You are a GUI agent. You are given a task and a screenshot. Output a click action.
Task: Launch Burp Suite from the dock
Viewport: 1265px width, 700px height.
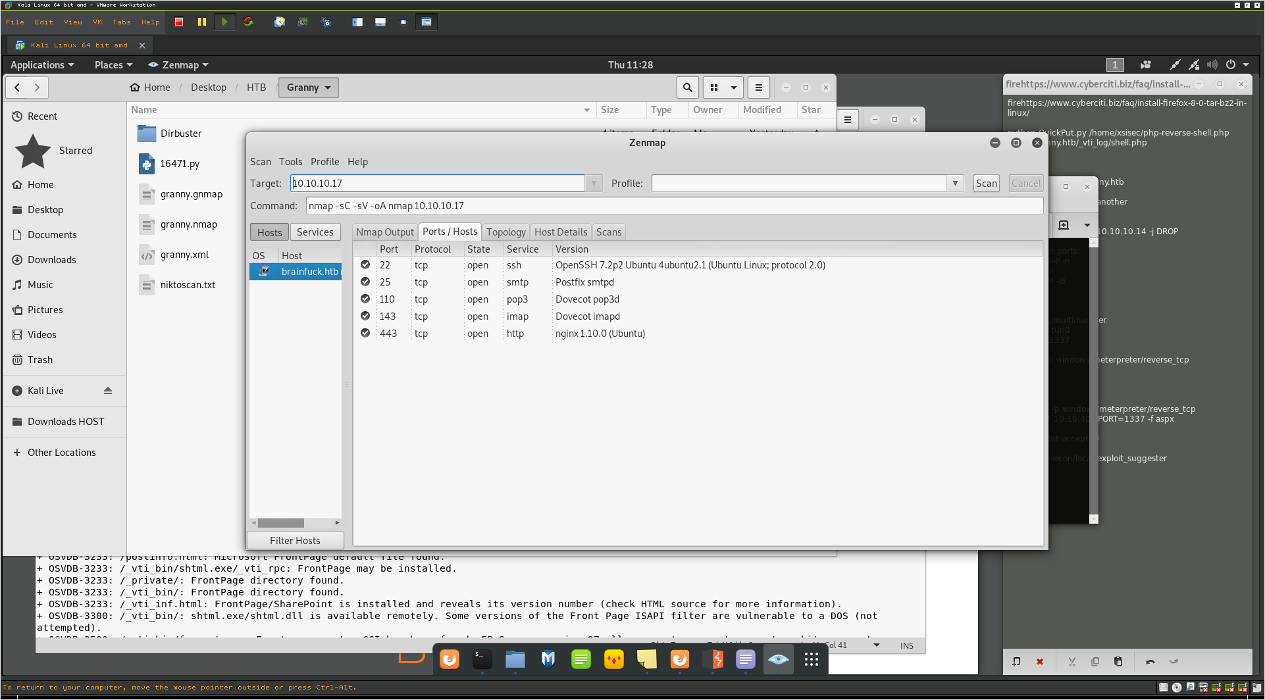(713, 659)
